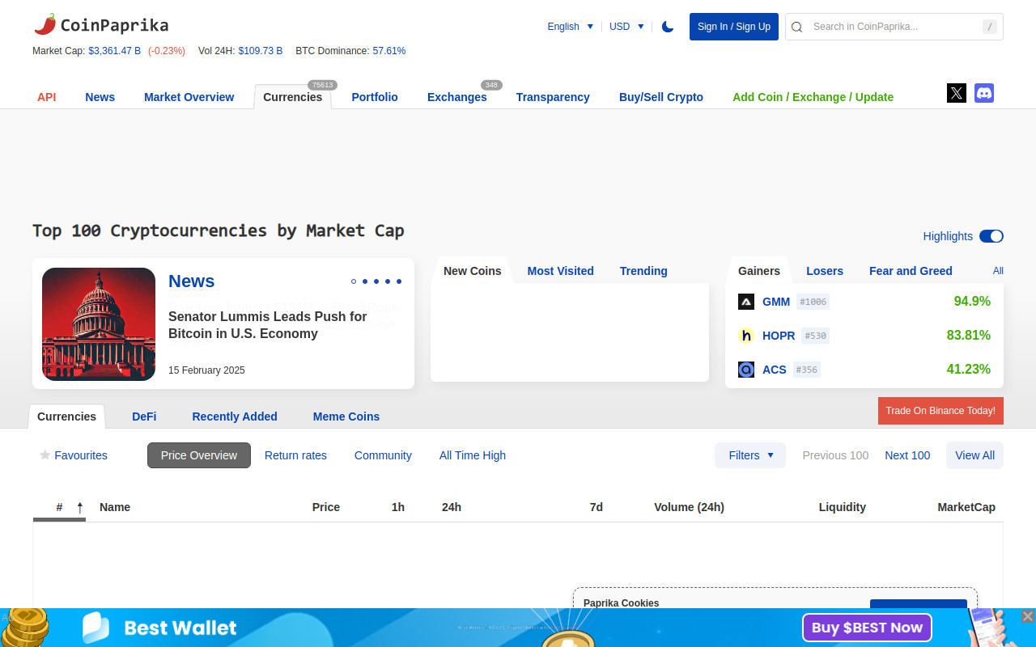Click Add Coin / Exchange / Update
The height and width of the screenshot is (647, 1036).
(x=813, y=97)
